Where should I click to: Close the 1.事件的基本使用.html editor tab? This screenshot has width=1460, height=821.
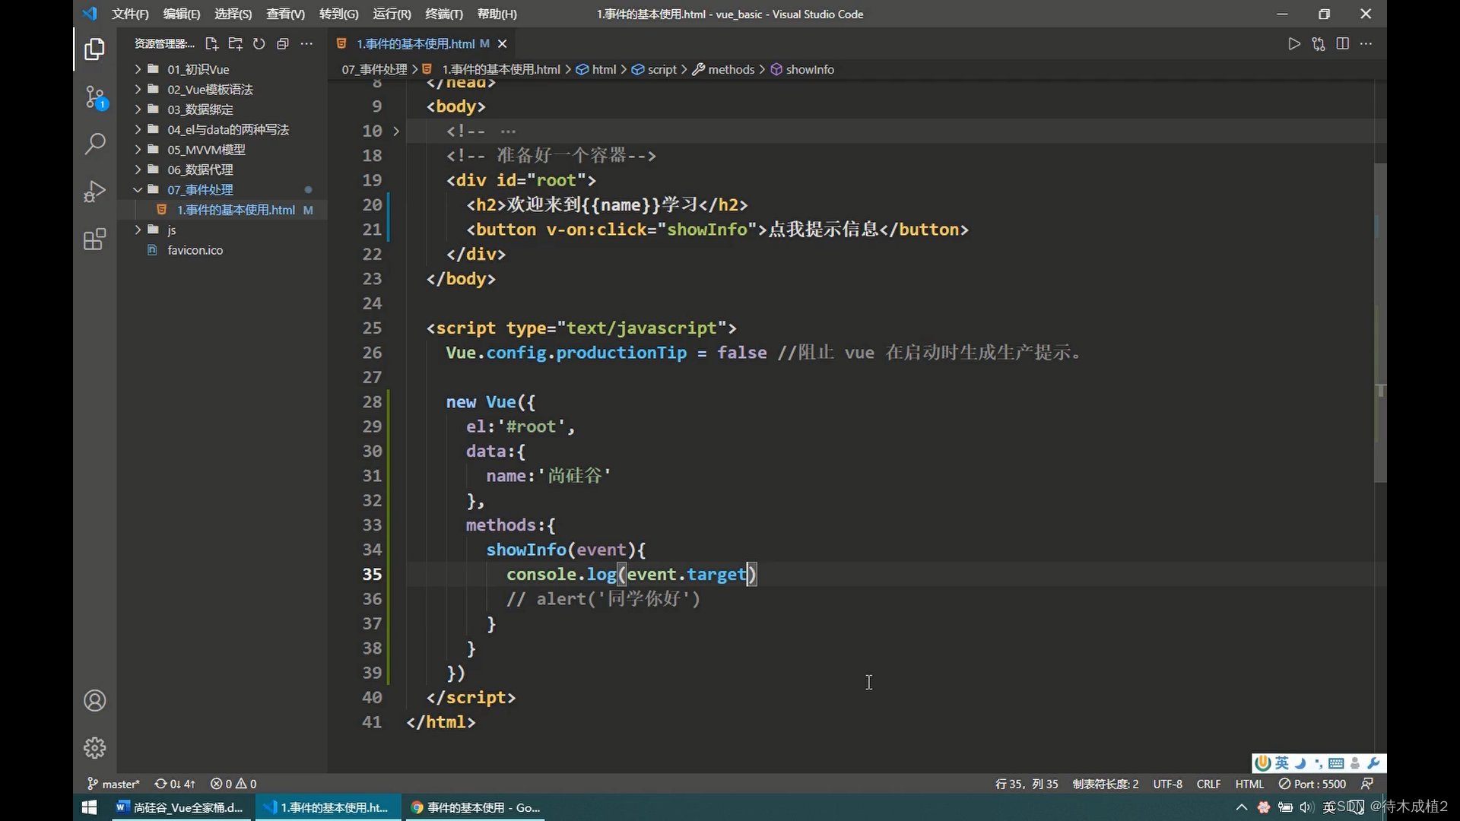pos(502,44)
